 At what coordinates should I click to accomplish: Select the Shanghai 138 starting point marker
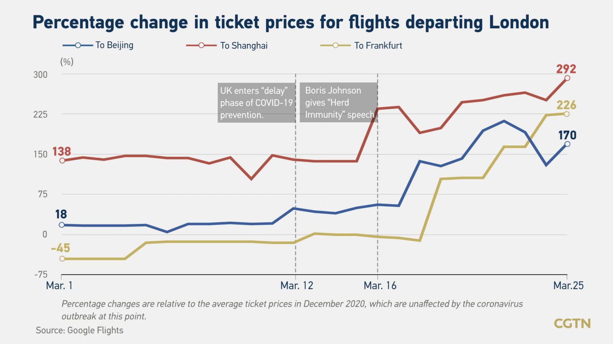(x=62, y=161)
